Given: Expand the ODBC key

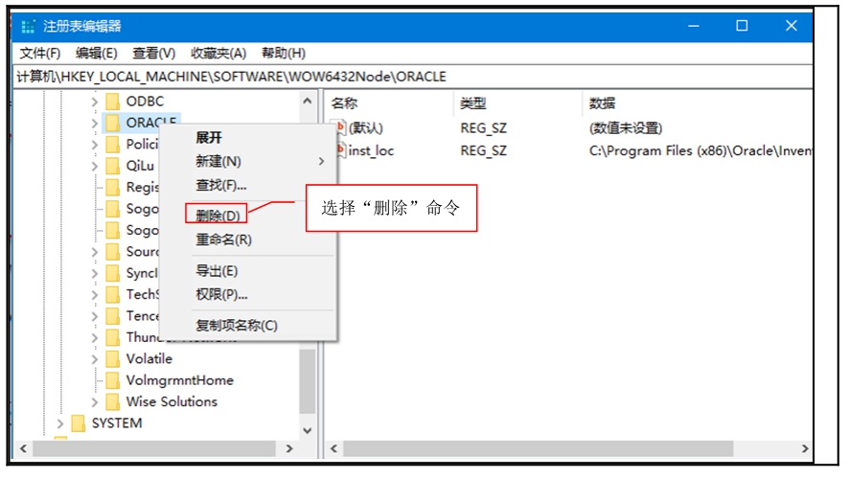Looking at the screenshot, I should [94, 102].
